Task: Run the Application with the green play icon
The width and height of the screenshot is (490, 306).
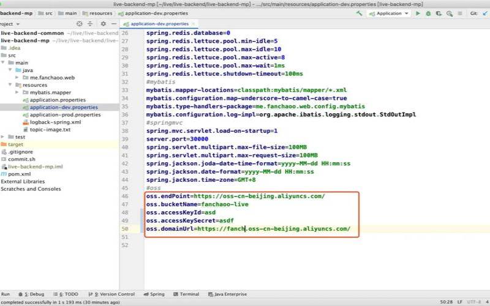Action: click(x=418, y=13)
